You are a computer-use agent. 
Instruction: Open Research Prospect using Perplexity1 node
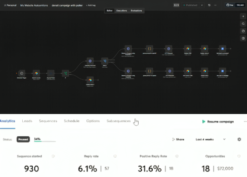pos(128,49)
